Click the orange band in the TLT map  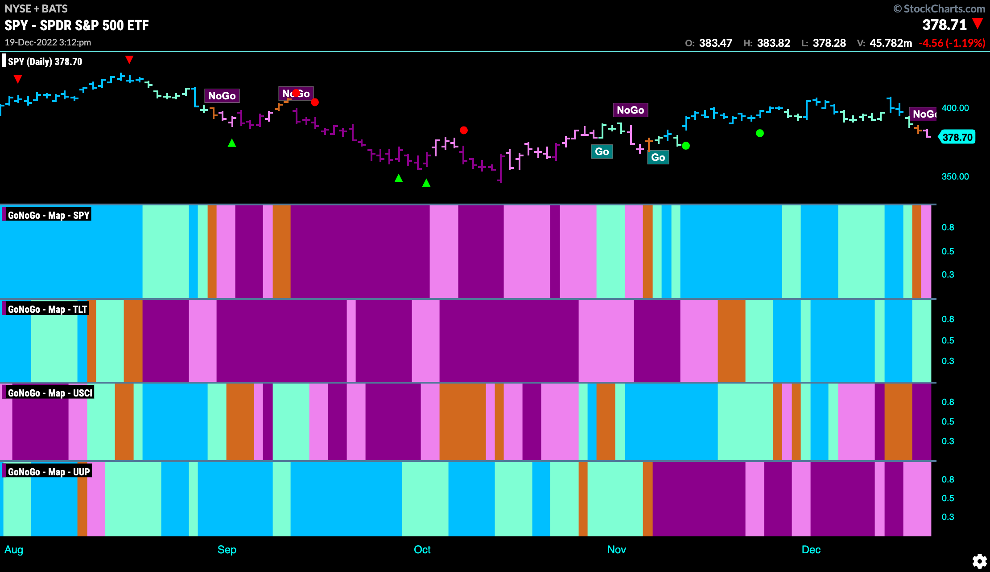click(x=731, y=341)
